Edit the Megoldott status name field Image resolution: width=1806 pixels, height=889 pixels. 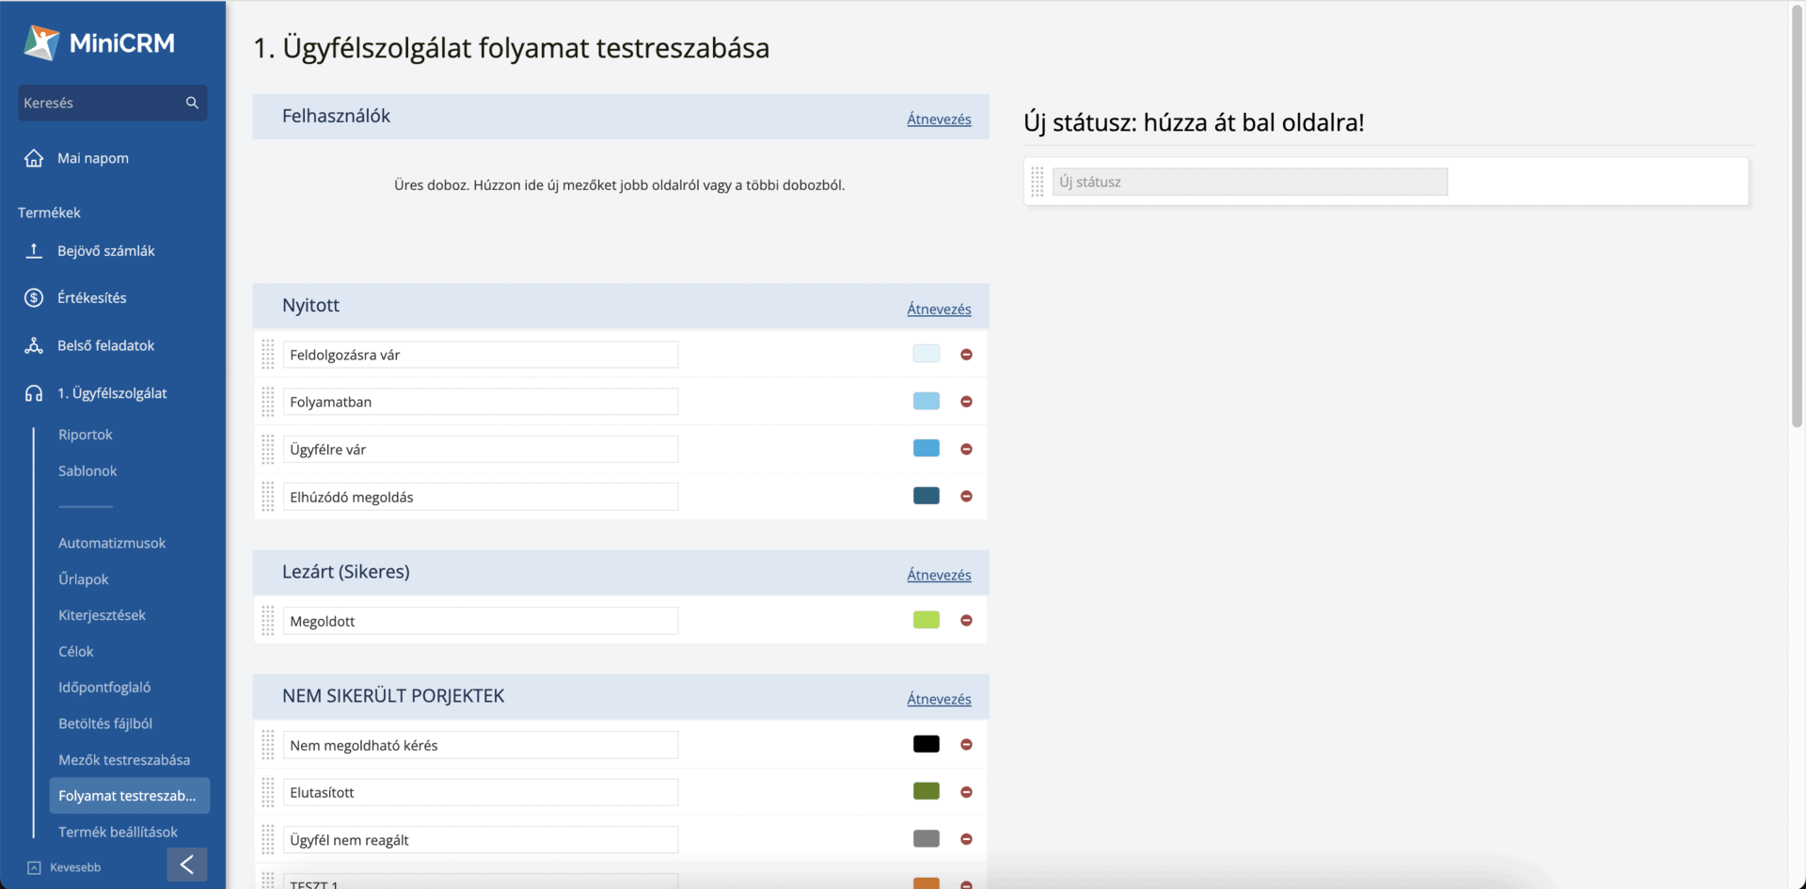[481, 621]
